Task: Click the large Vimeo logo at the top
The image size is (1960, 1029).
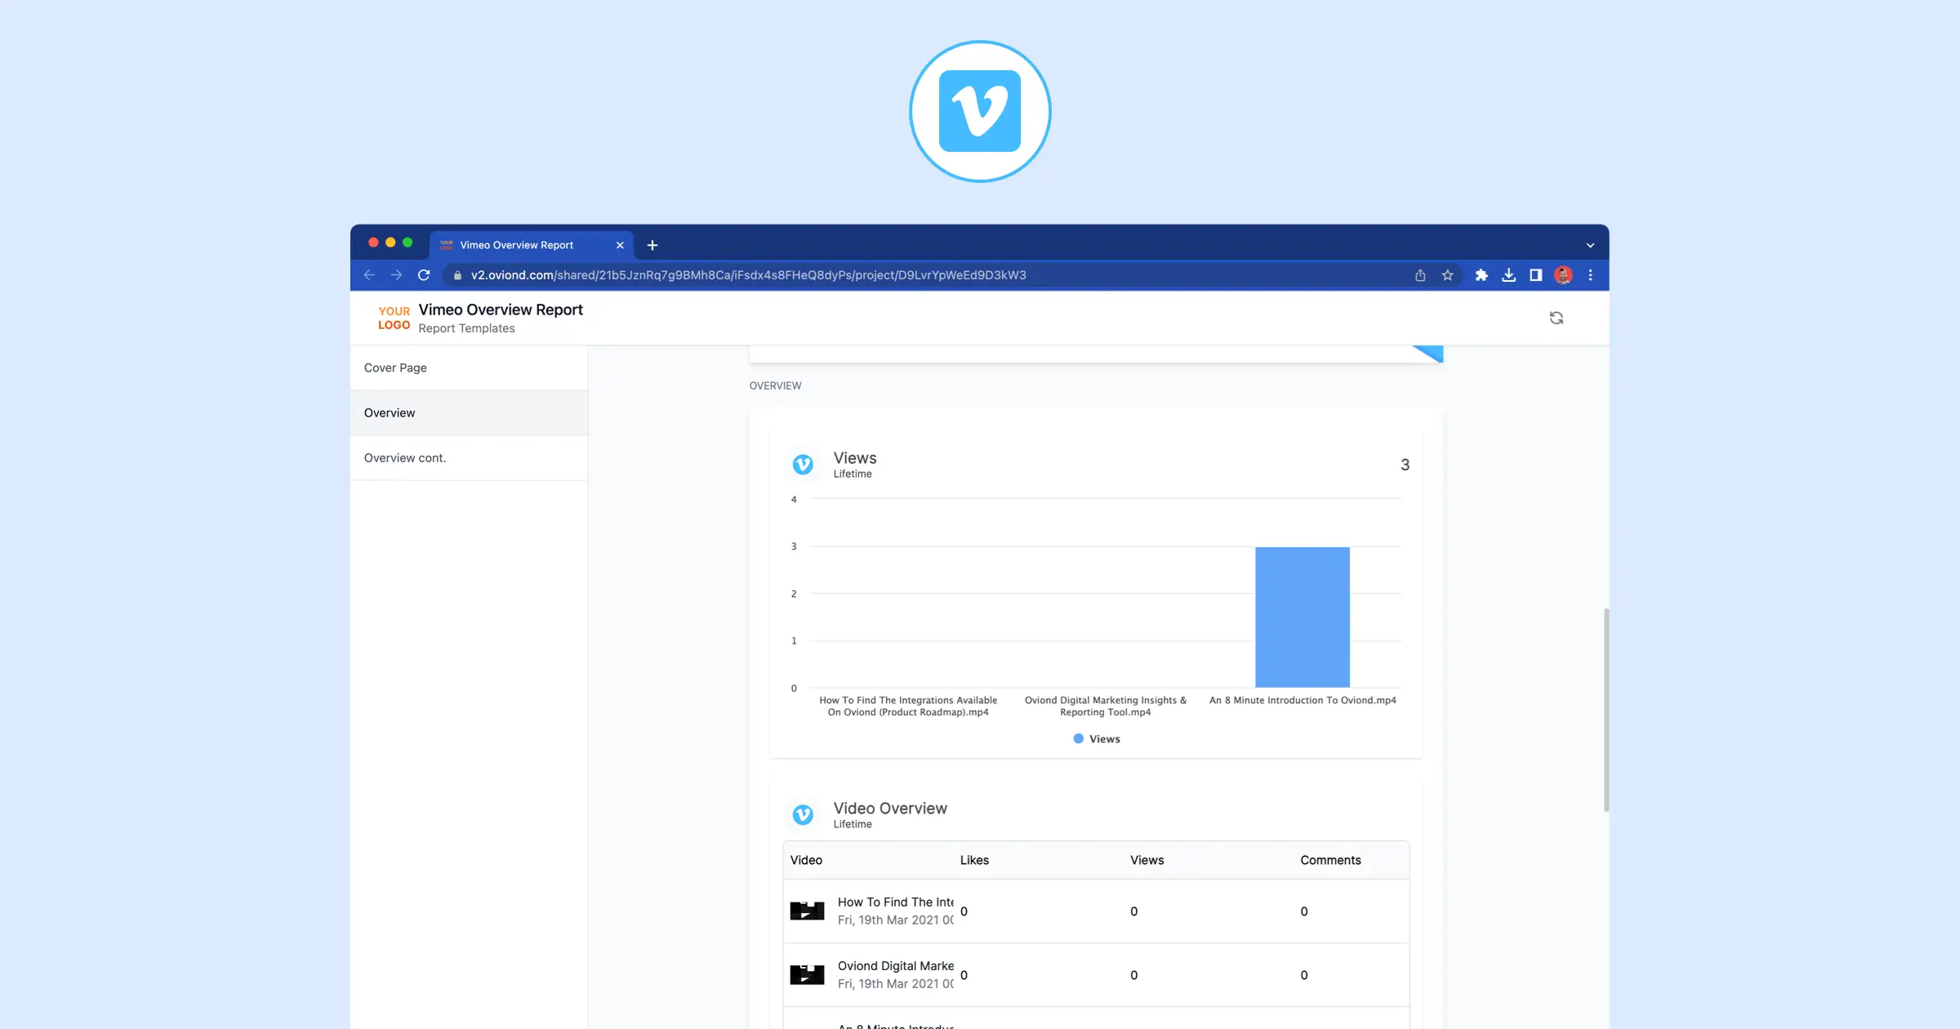Action: point(980,111)
